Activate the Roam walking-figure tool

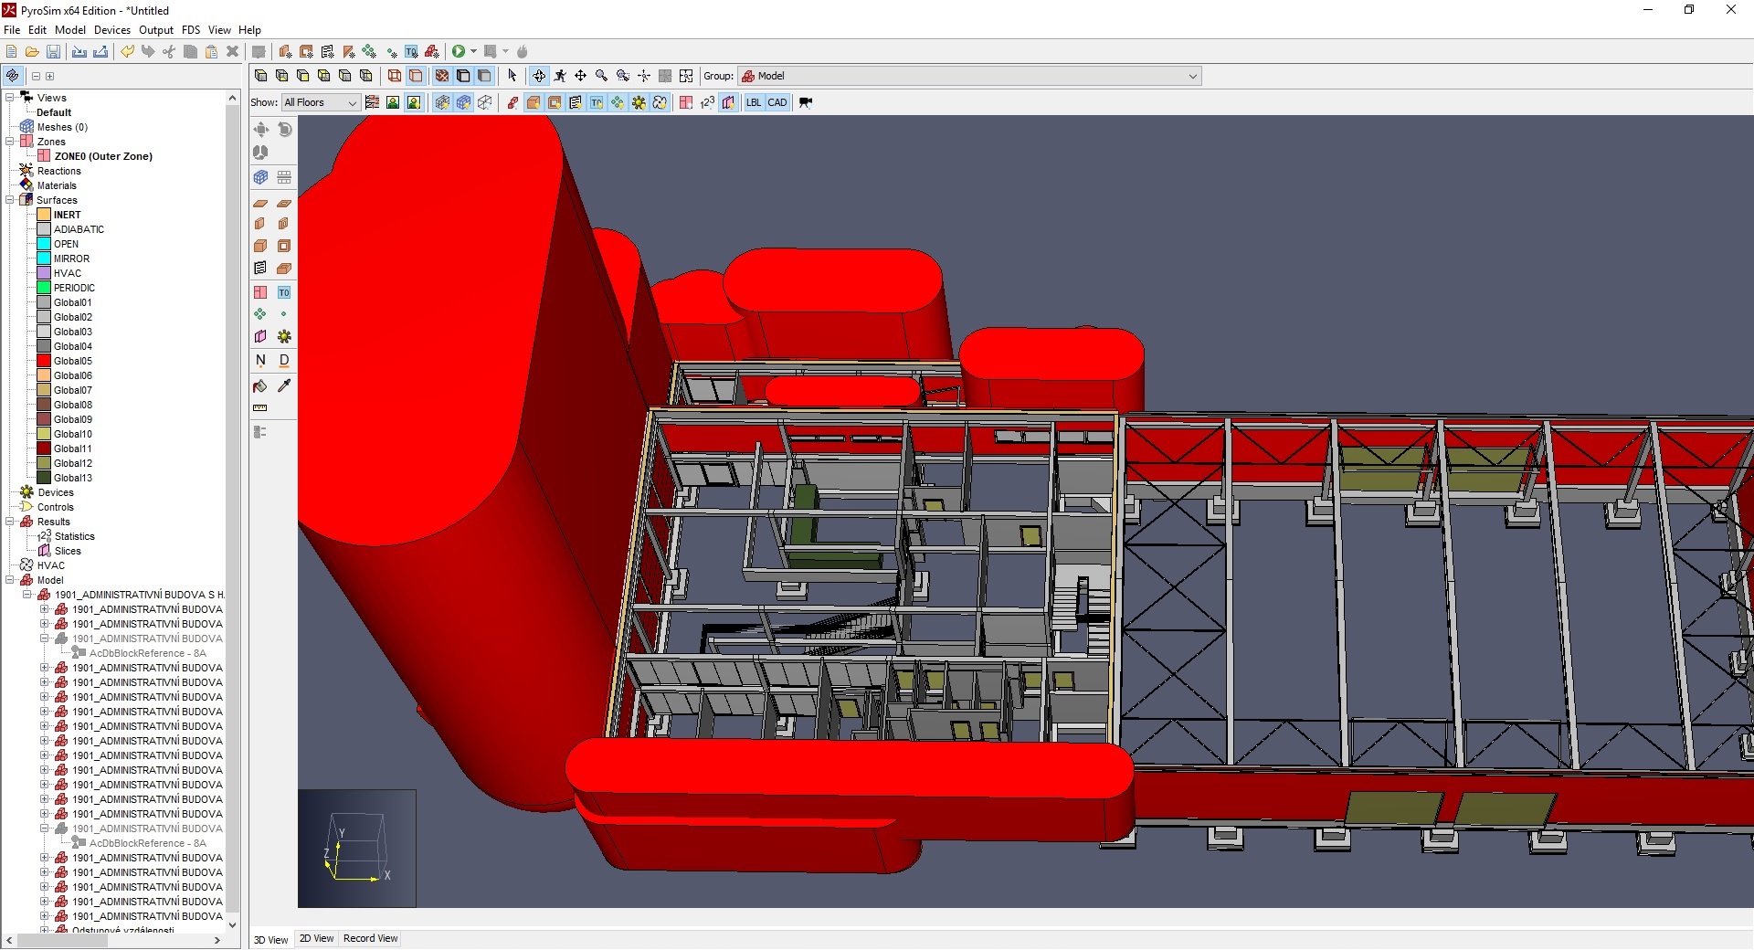point(560,76)
